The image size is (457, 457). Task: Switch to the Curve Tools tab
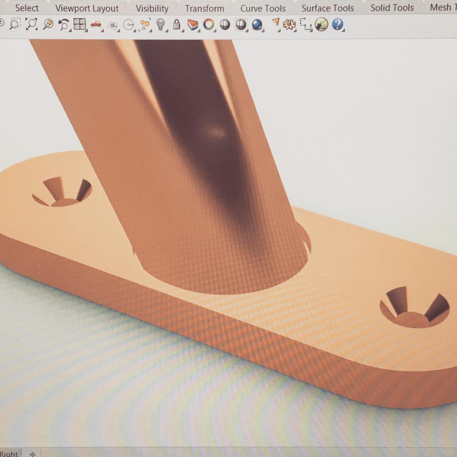click(x=263, y=8)
